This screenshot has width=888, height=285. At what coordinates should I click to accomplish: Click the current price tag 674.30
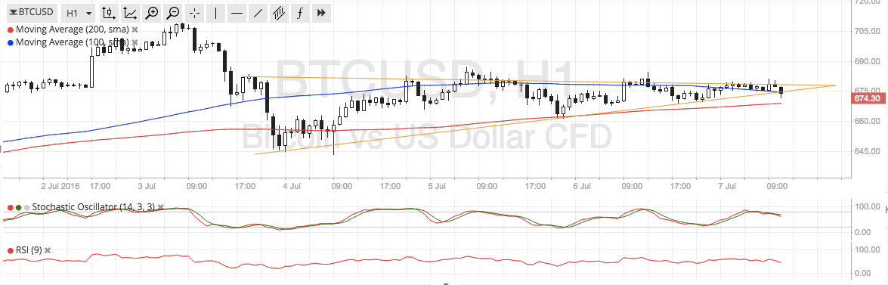pos(870,98)
